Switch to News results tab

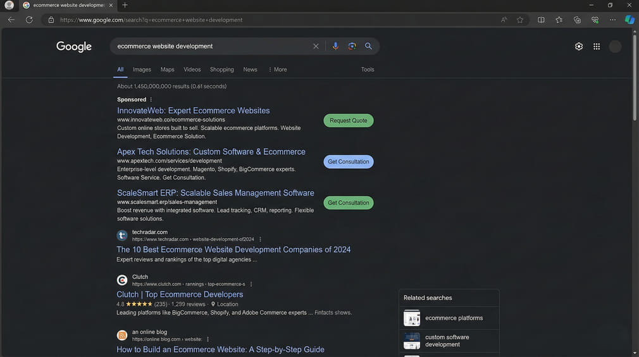(x=250, y=69)
